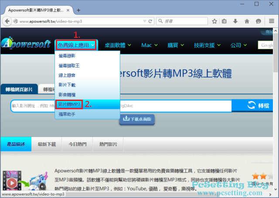Switch to 產品描述 tab
Viewport: 279px width, 198px height.
(16, 144)
